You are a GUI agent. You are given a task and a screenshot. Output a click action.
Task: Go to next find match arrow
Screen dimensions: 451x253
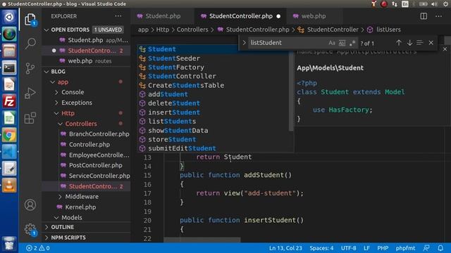pos(409,43)
